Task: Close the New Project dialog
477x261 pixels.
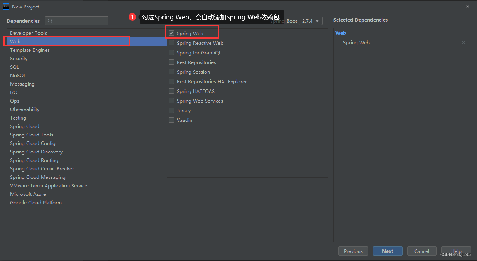Action: pyautogui.click(x=468, y=7)
